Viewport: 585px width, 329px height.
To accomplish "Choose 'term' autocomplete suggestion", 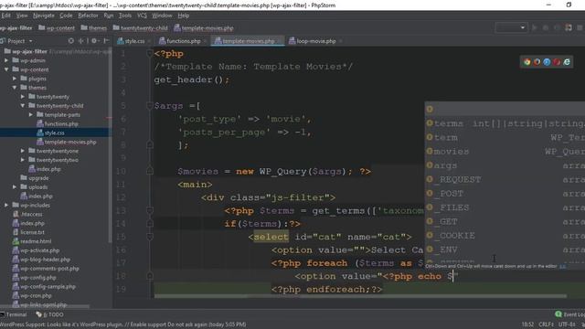I will pyautogui.click(x=505, y=138).
